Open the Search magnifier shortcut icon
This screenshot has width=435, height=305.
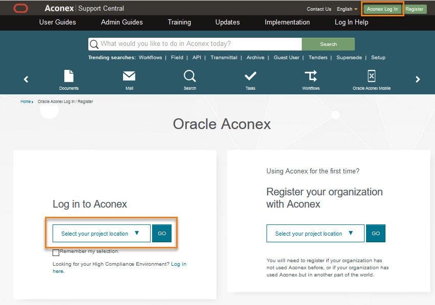pyautogui.click(x=190, y=76)
